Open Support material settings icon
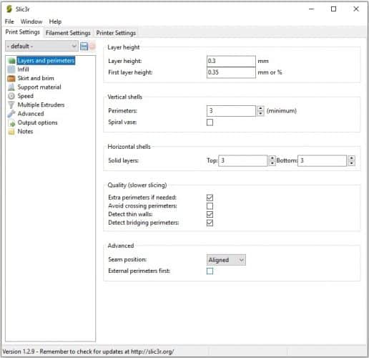 coord(11,87)
